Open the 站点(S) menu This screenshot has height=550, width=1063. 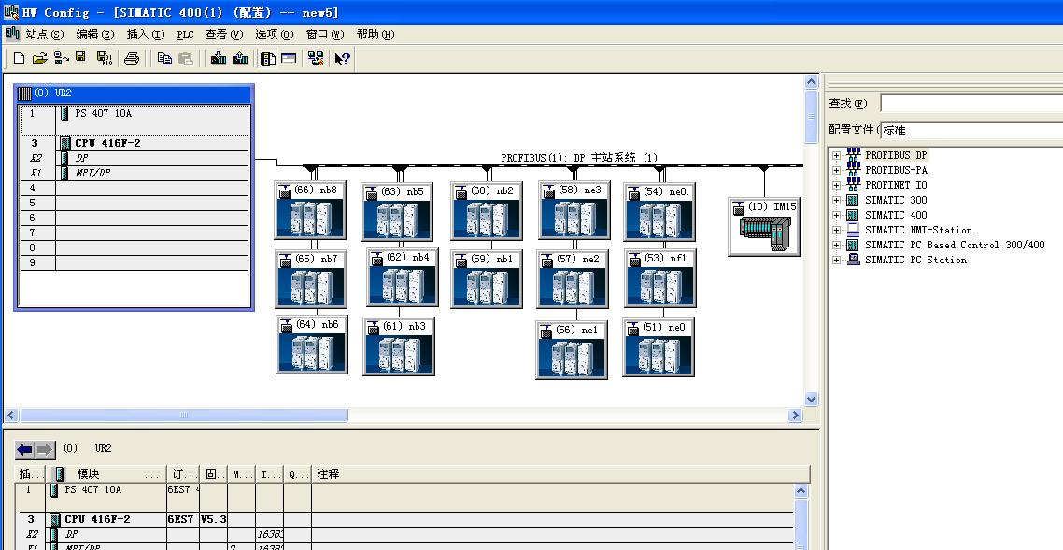[45, 35]
